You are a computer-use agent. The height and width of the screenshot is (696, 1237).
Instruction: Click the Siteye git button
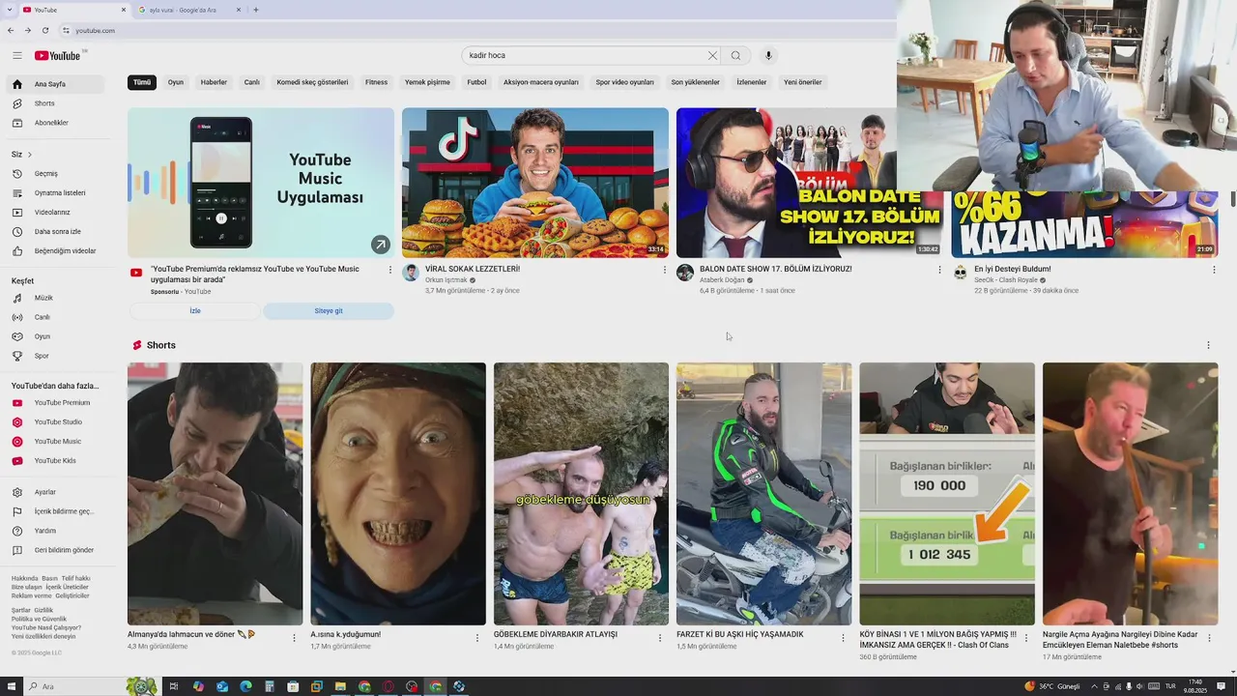pos(329,311)
